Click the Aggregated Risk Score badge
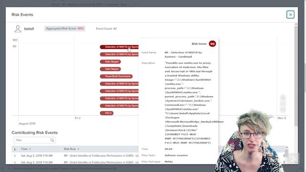This screenshot has width=306, height=172. (65, 29)
